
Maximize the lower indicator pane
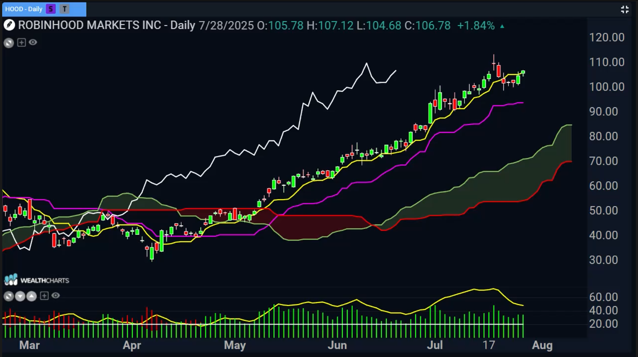[x=9, y=296]
